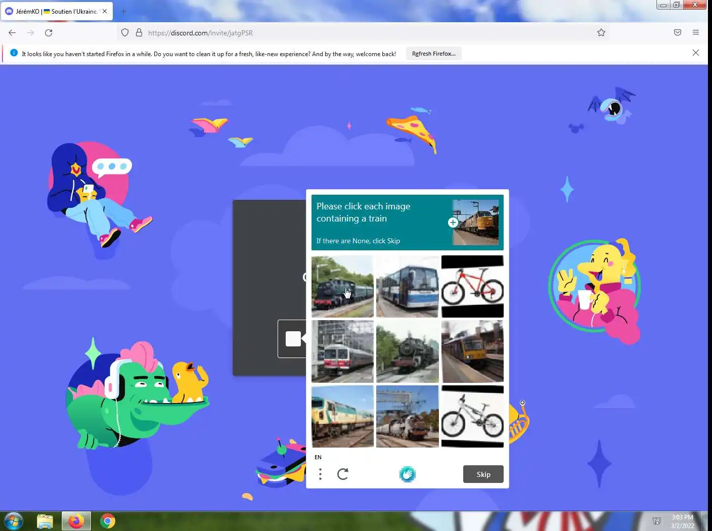This screenshot has height=531, width=712.
Task: Open the Windows Start menu orb
Action: click(x=14, y=521)
